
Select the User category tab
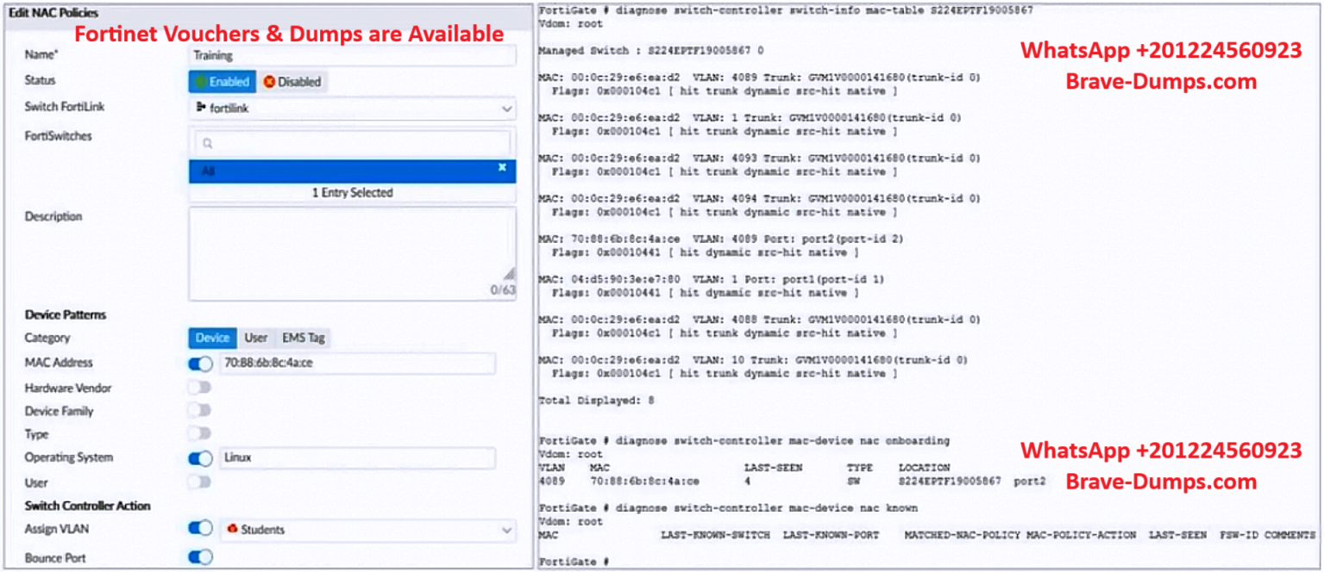[x=255, y=338]
